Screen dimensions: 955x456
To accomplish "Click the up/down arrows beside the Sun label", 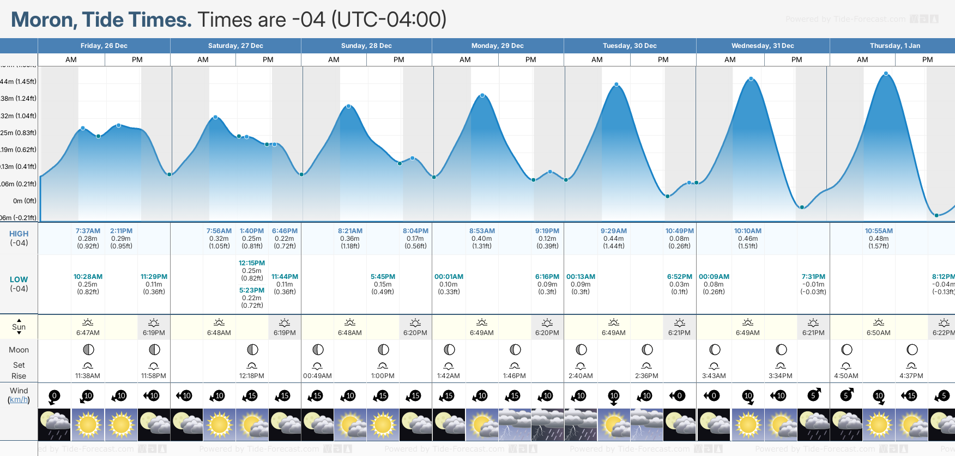I will pos(19,326).
